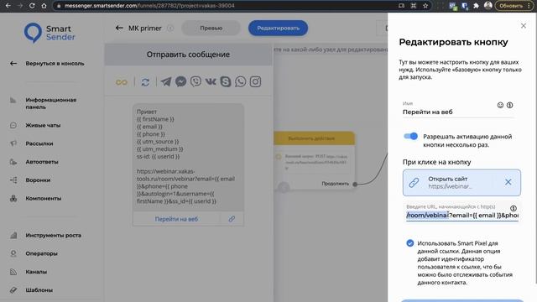The width and height of the screenshot is (537, 302).
Task: Click the link icon beside Перейти на веб
Action: pyautogui.click(x=232, y=219)
